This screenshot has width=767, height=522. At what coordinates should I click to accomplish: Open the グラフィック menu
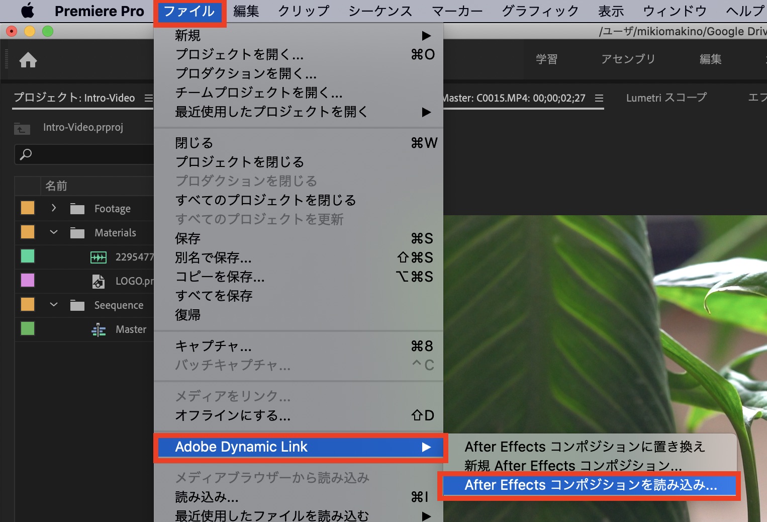(540, 11)
